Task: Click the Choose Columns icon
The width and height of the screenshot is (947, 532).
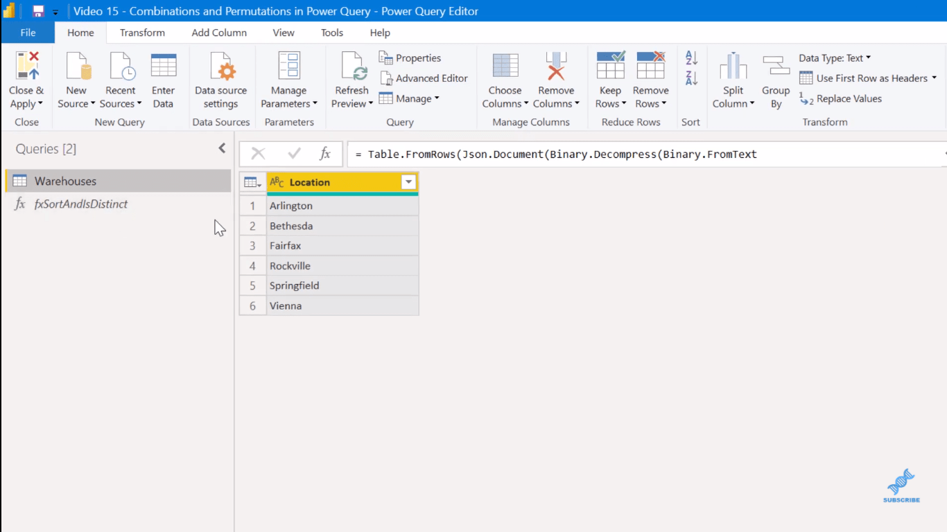Action: point(505,66)
